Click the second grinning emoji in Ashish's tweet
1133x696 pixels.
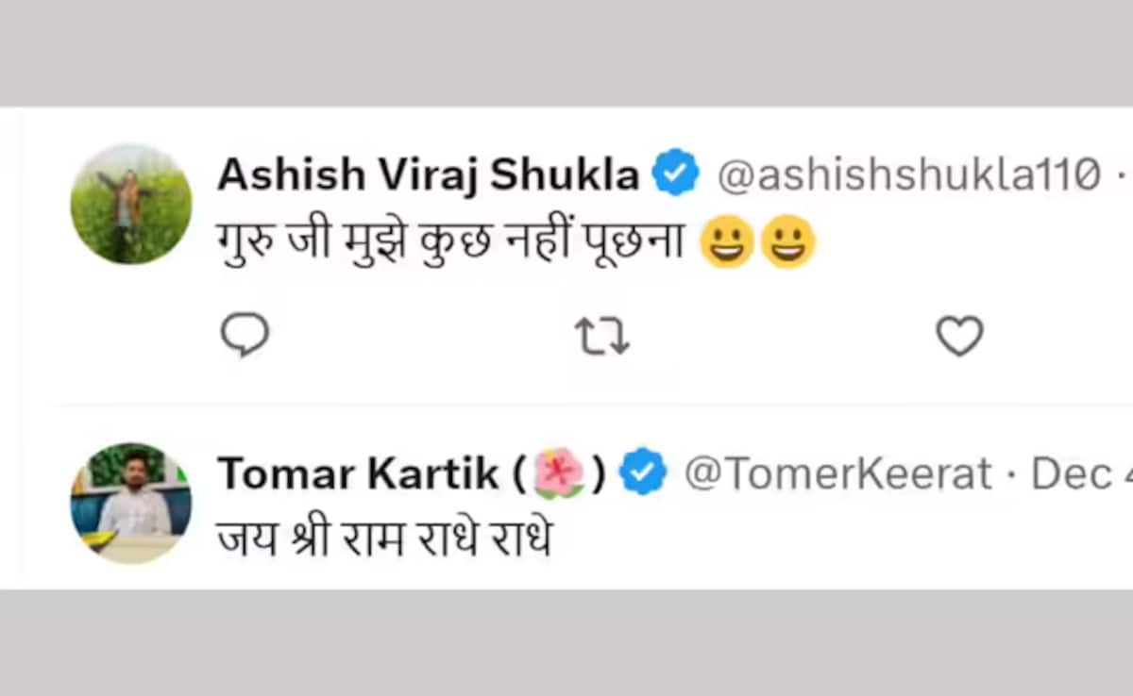(x=787, y=242)
